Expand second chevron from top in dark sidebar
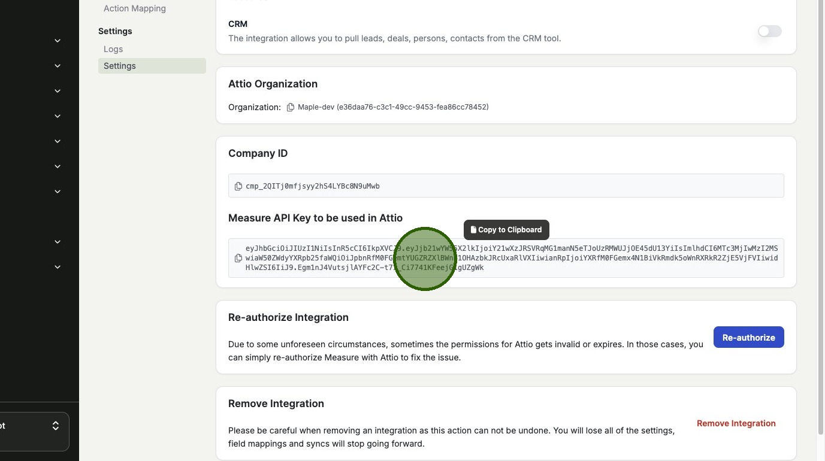 pos(58,66)
